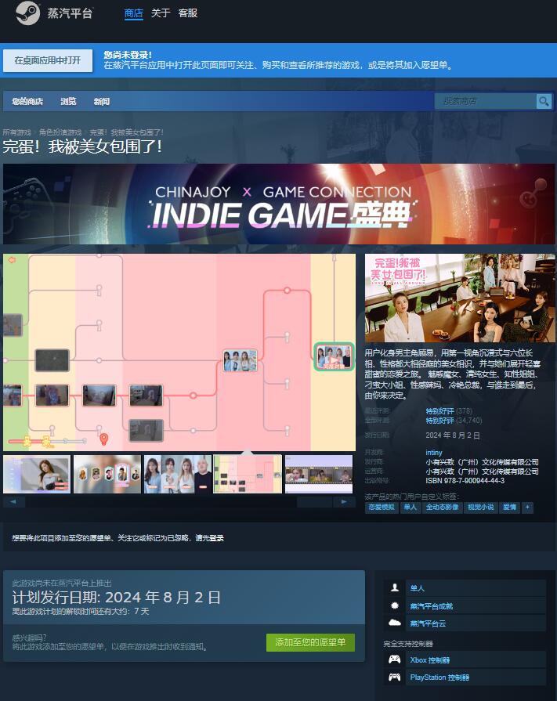Click the Steam logo icon
Image resolution: width=557 pixels, height=701 pixels.
click(x=27, y=13)
